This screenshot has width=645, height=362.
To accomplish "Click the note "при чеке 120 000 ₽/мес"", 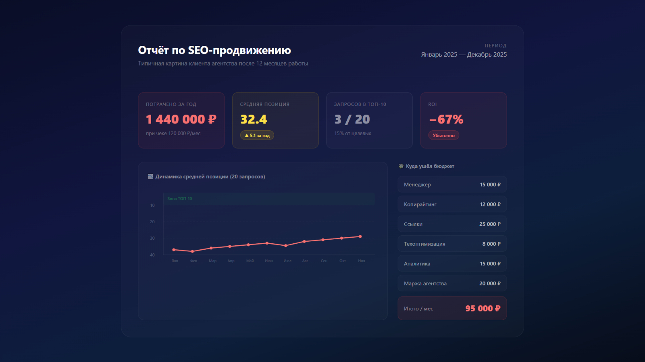I will [173, 134].
